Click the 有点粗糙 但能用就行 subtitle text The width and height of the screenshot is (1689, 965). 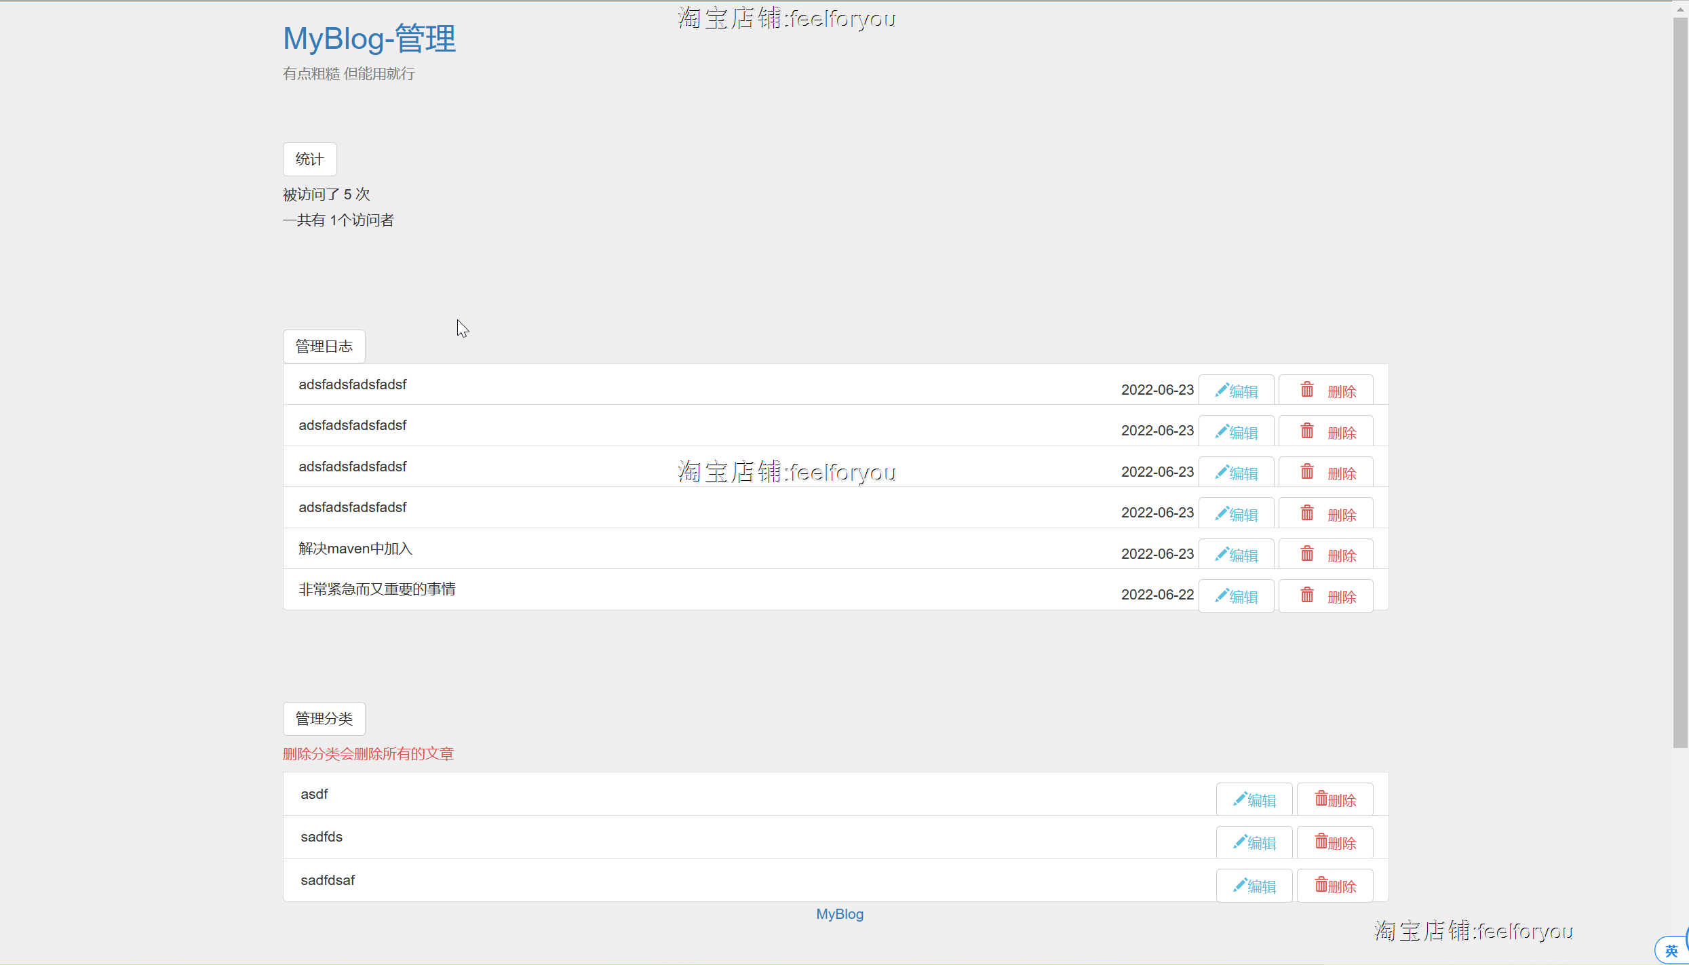(349, 74)
